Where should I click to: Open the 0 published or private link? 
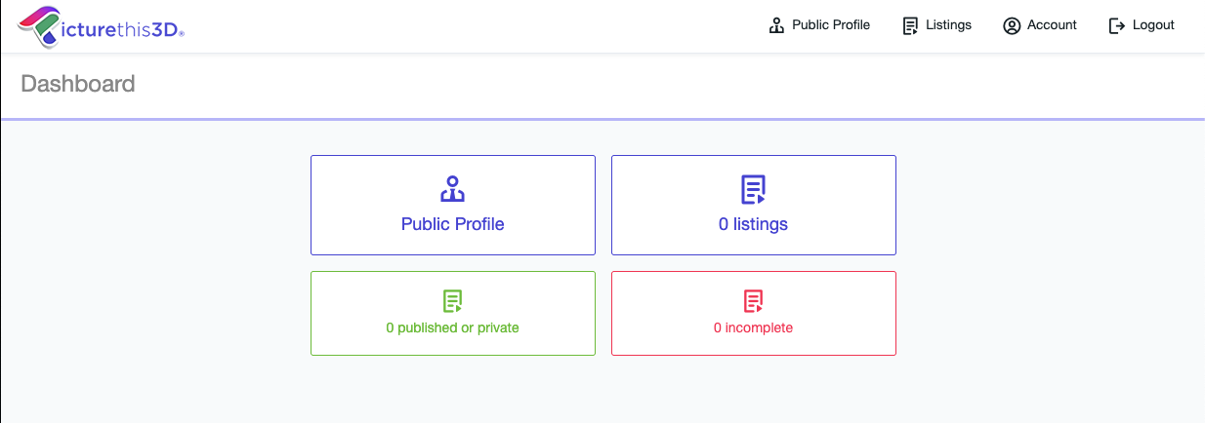(x=452, y=328)
